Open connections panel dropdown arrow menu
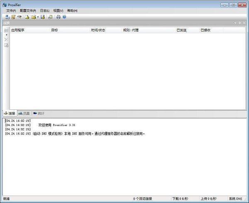 point(235,23)
